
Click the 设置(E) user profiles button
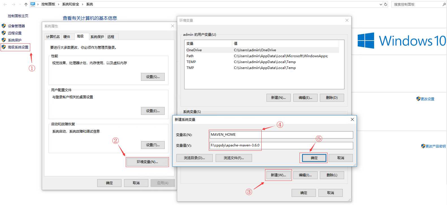153,111
